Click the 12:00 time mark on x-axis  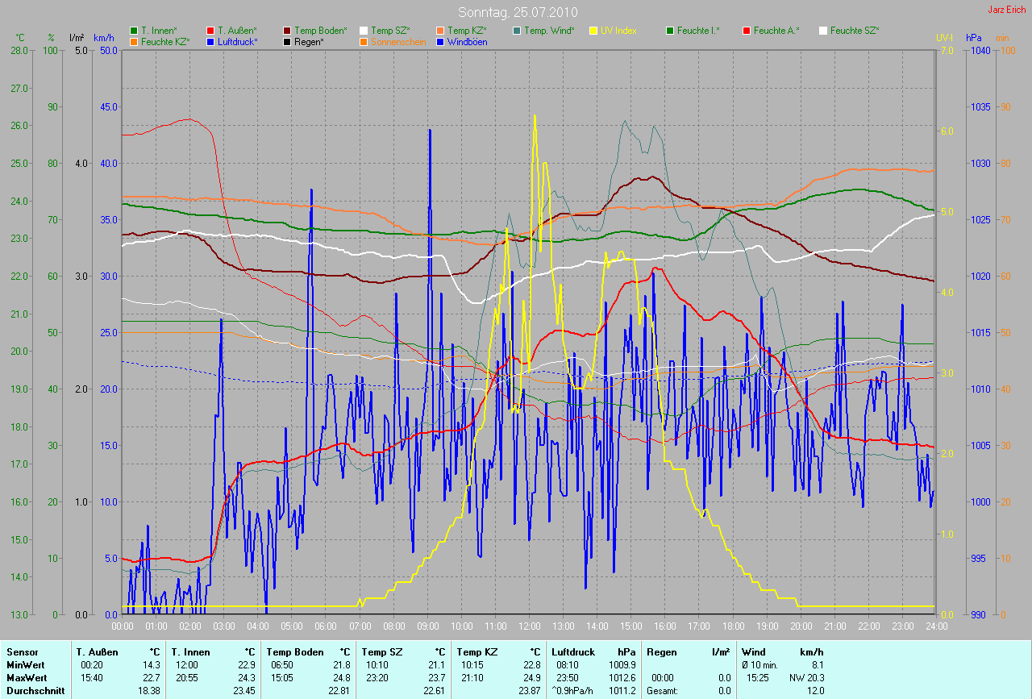pyautogui.click(x=529, y=626)
